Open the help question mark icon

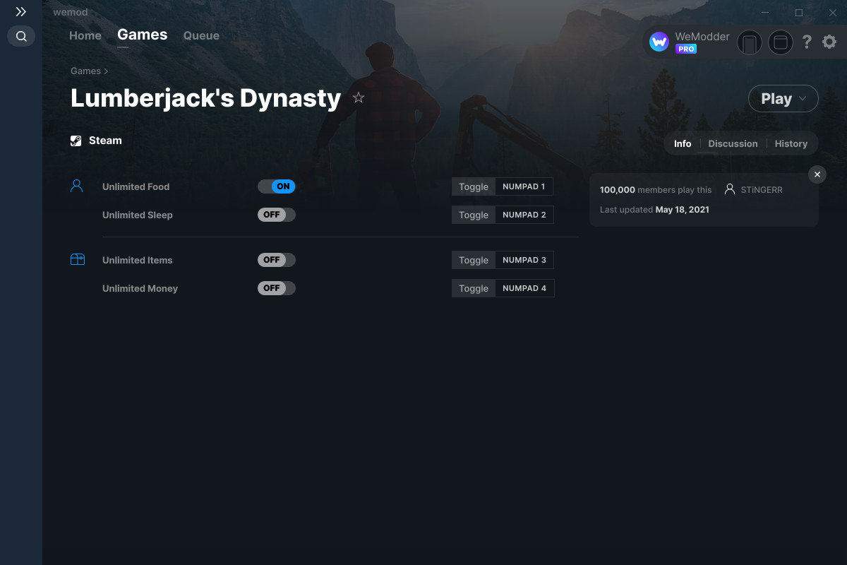click(x=807, y=42)
